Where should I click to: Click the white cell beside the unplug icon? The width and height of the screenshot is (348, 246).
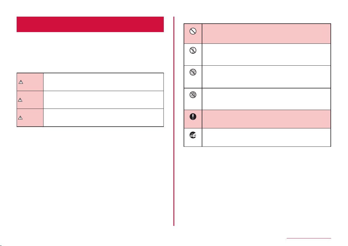pyautogui.click(x=266, y=137)
